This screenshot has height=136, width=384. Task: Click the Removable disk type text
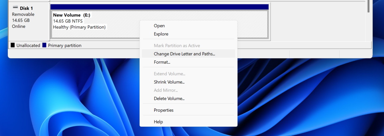coord(23,14)
